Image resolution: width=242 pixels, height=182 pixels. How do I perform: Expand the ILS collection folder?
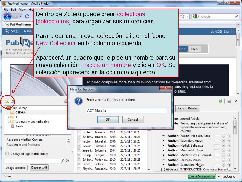9,117
